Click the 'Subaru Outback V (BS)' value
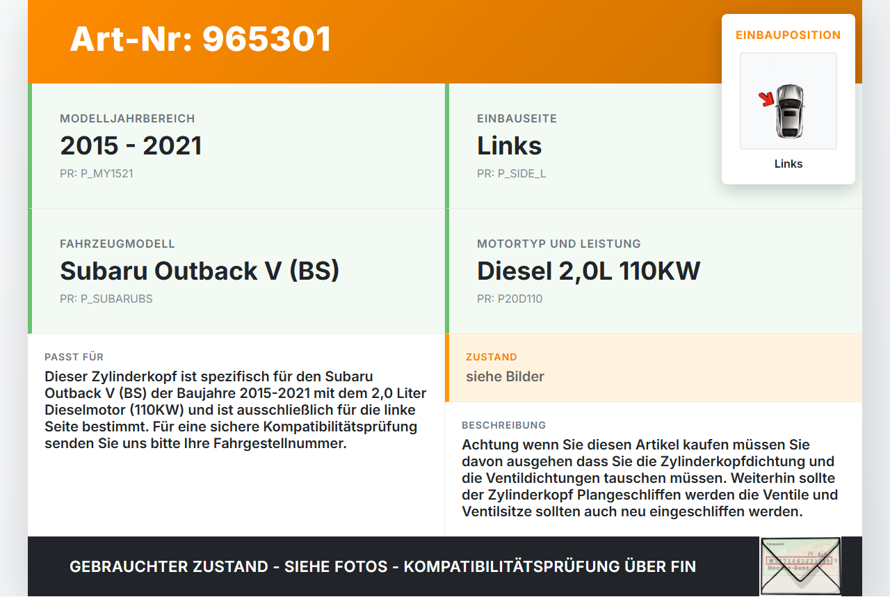The width and height of the screenshot is (890, 597). [x=200, y=271]
